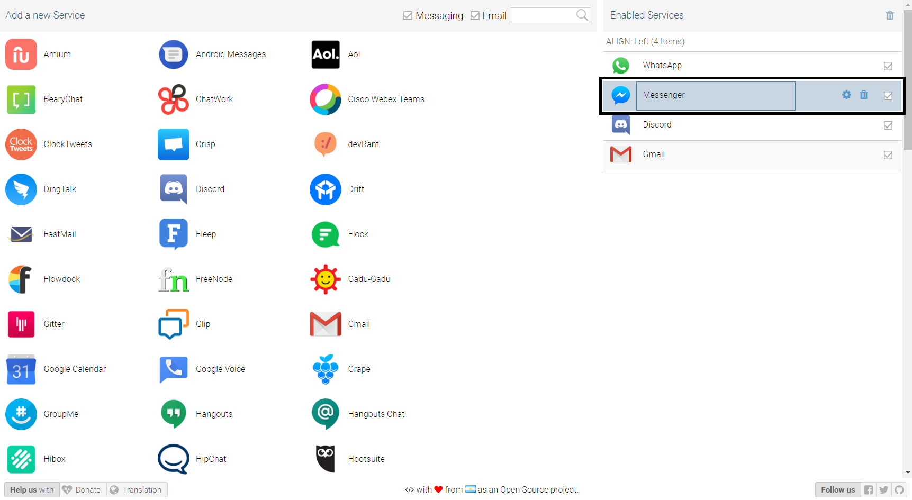Choose the Gmail icon in service list
The height and width of the screenshot is (500, 912).
click(x=326, y=324)
